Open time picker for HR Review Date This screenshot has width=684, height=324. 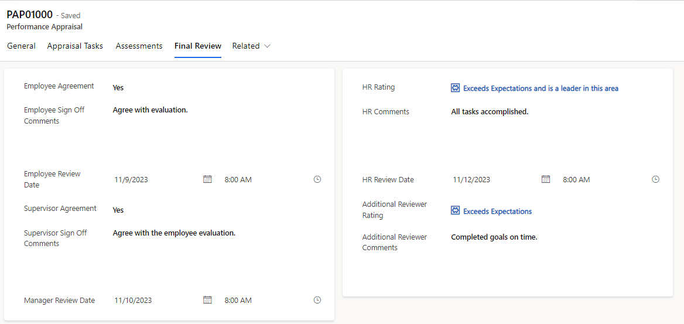(656, 179)
